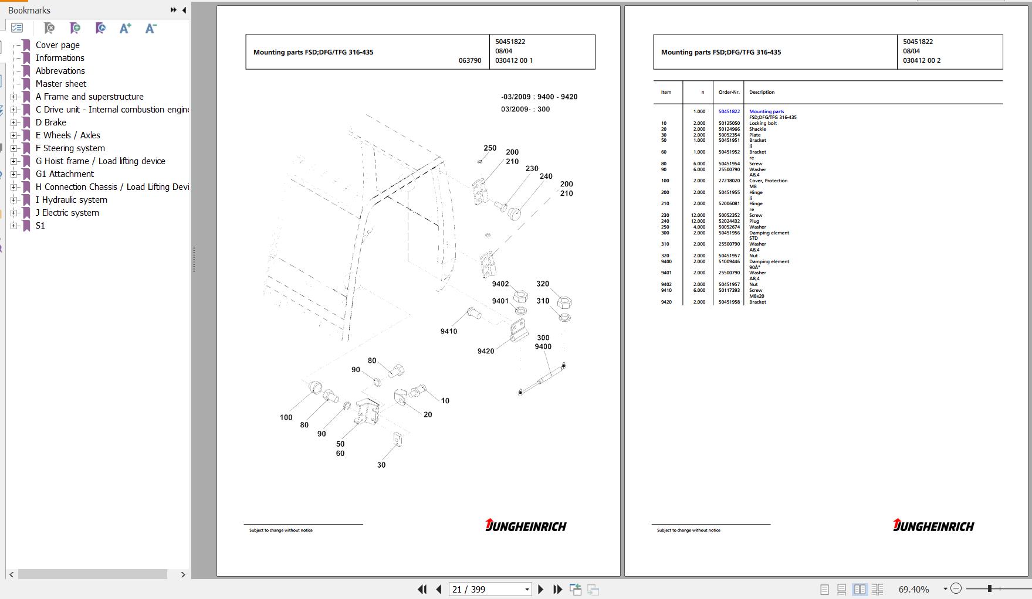Viewport: 1032px width, 599px height.
Task: Expand the I Hydraulic system bookmark
Action: point(13,200)
